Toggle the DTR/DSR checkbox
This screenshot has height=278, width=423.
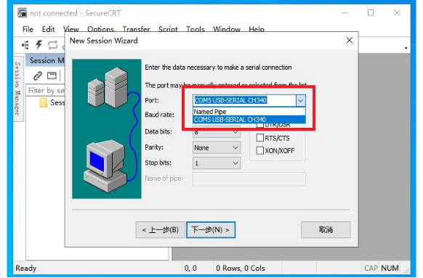259,126
